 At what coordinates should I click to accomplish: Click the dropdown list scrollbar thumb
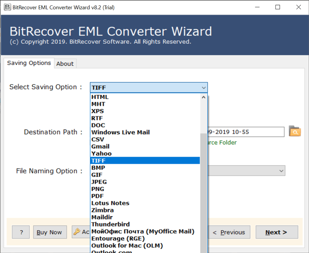coord(204,193)
